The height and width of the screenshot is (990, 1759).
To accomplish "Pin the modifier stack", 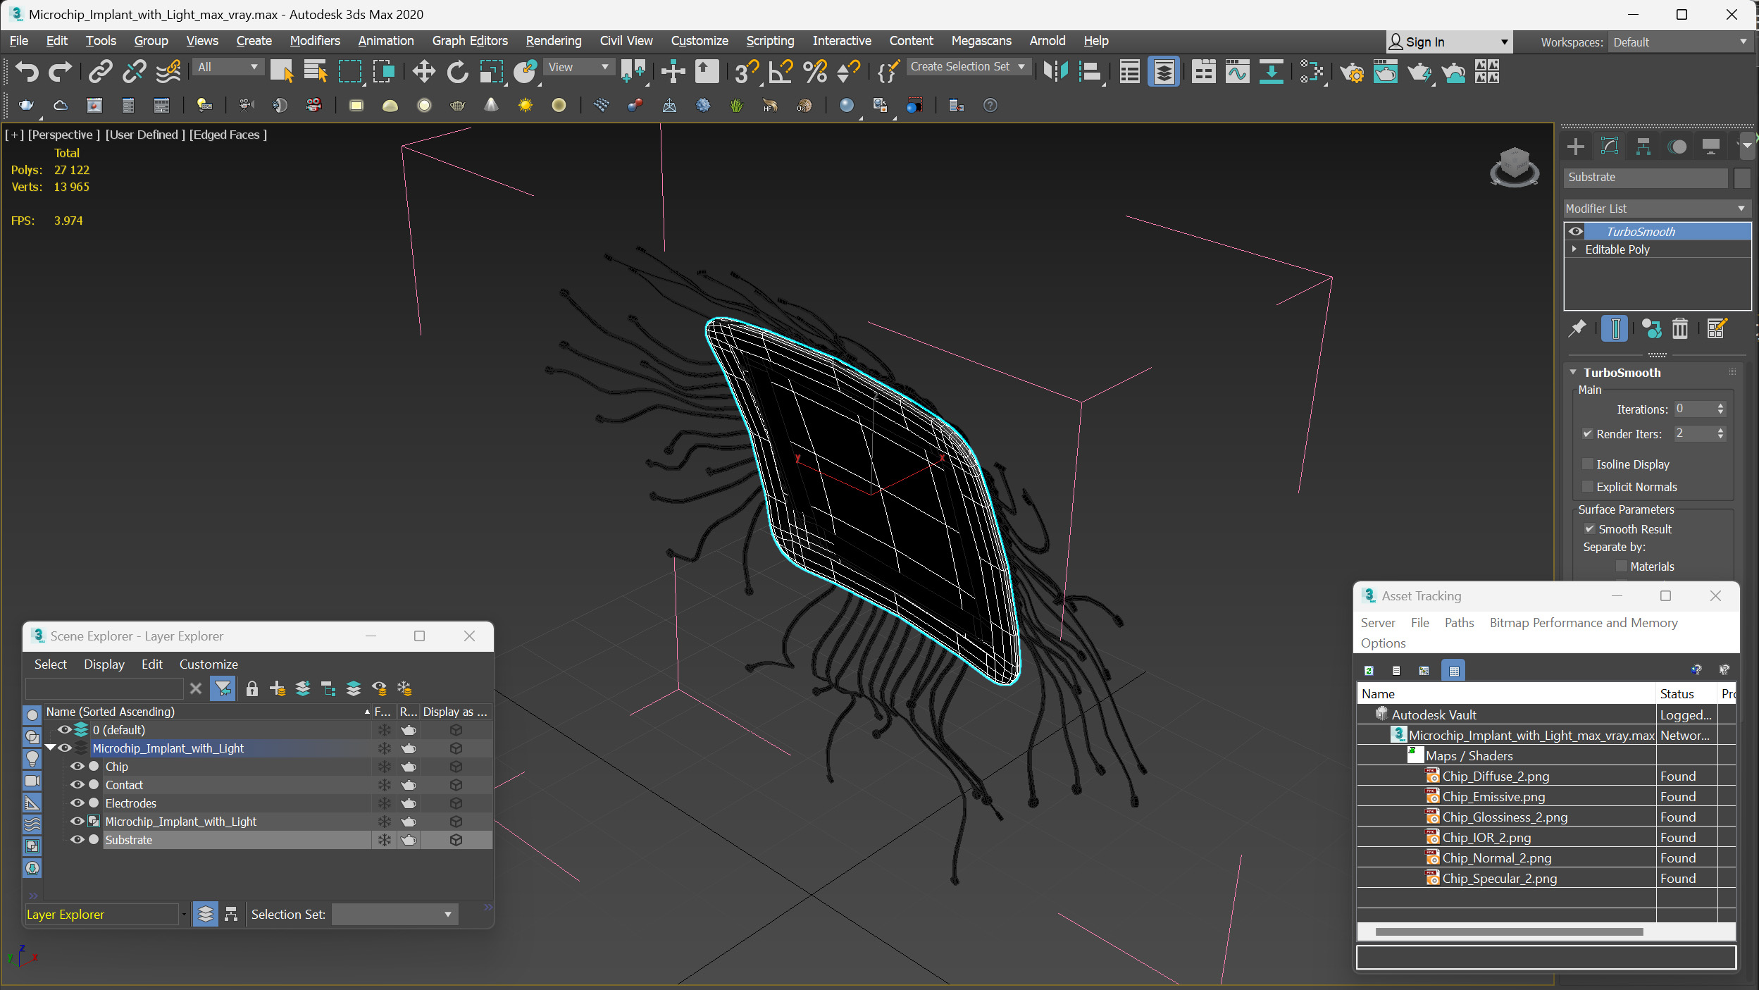I will pyautogui.click(x=1578, y=328).
